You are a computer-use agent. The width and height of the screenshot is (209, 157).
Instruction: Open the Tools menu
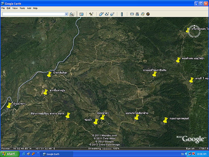point(22,8)
